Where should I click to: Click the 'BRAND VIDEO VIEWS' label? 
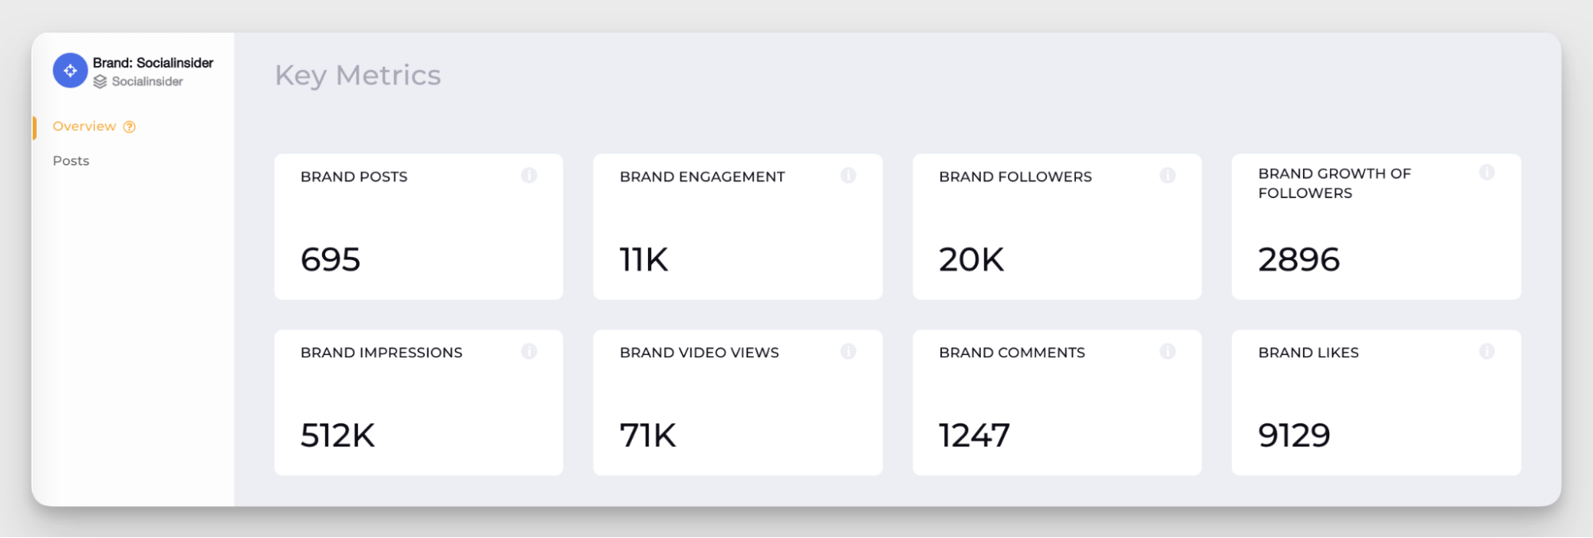coord(700,353)
